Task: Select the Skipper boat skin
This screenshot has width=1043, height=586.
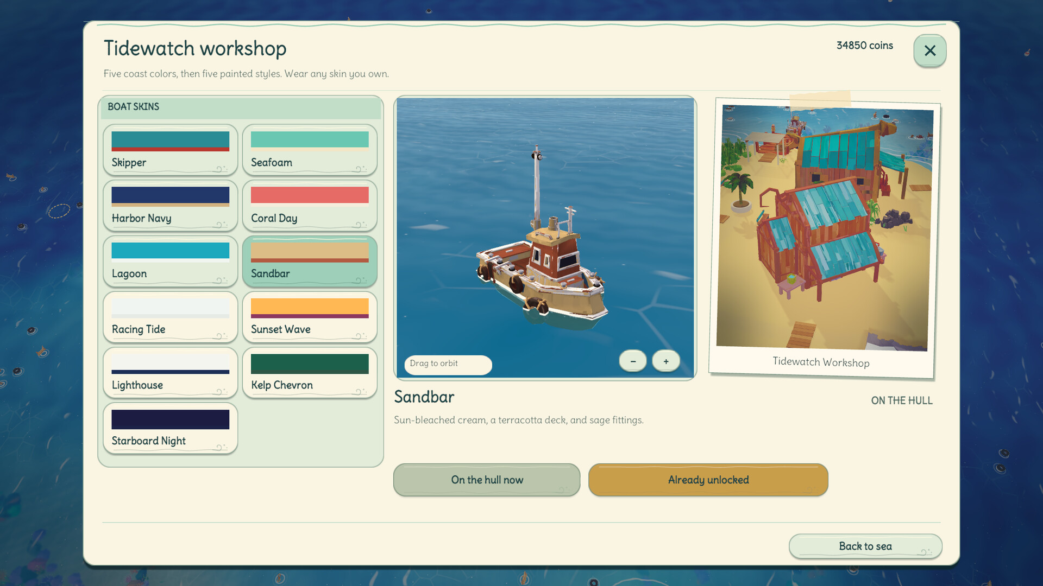Action: tap(171, 150)
